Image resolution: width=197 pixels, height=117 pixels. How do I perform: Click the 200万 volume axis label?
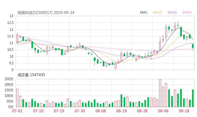tap(9, 85)
